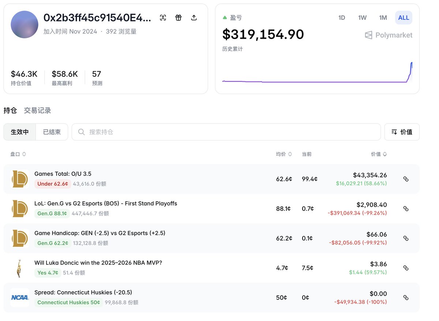Viewport: 439px width, 321px height.
Task: Click the Connecticut Huskies 50¢ badge
Action: (x=69, y=302)
